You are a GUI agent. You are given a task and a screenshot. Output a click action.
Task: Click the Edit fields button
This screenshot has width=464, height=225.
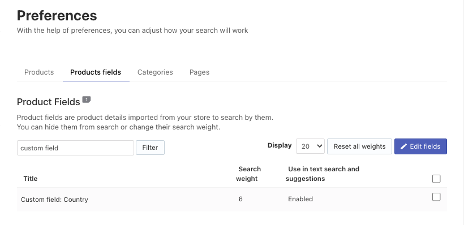coord(420,146)
